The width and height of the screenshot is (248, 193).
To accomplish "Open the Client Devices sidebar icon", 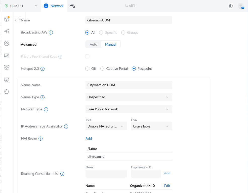I will (x=7, y=55).
